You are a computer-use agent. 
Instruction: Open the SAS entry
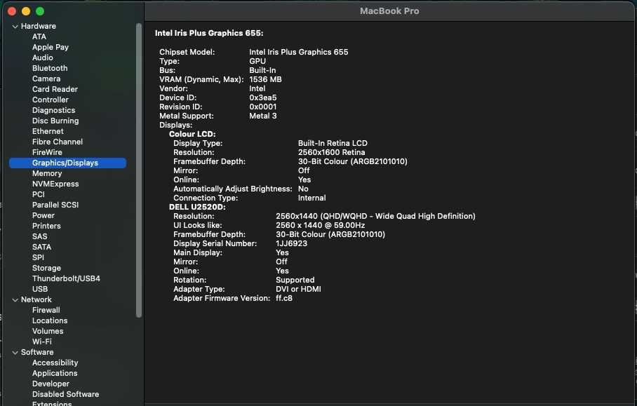click(x=39, y=237)
